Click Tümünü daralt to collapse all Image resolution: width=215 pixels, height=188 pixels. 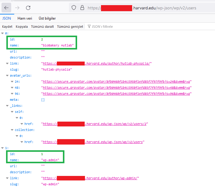tap(42, 27)
